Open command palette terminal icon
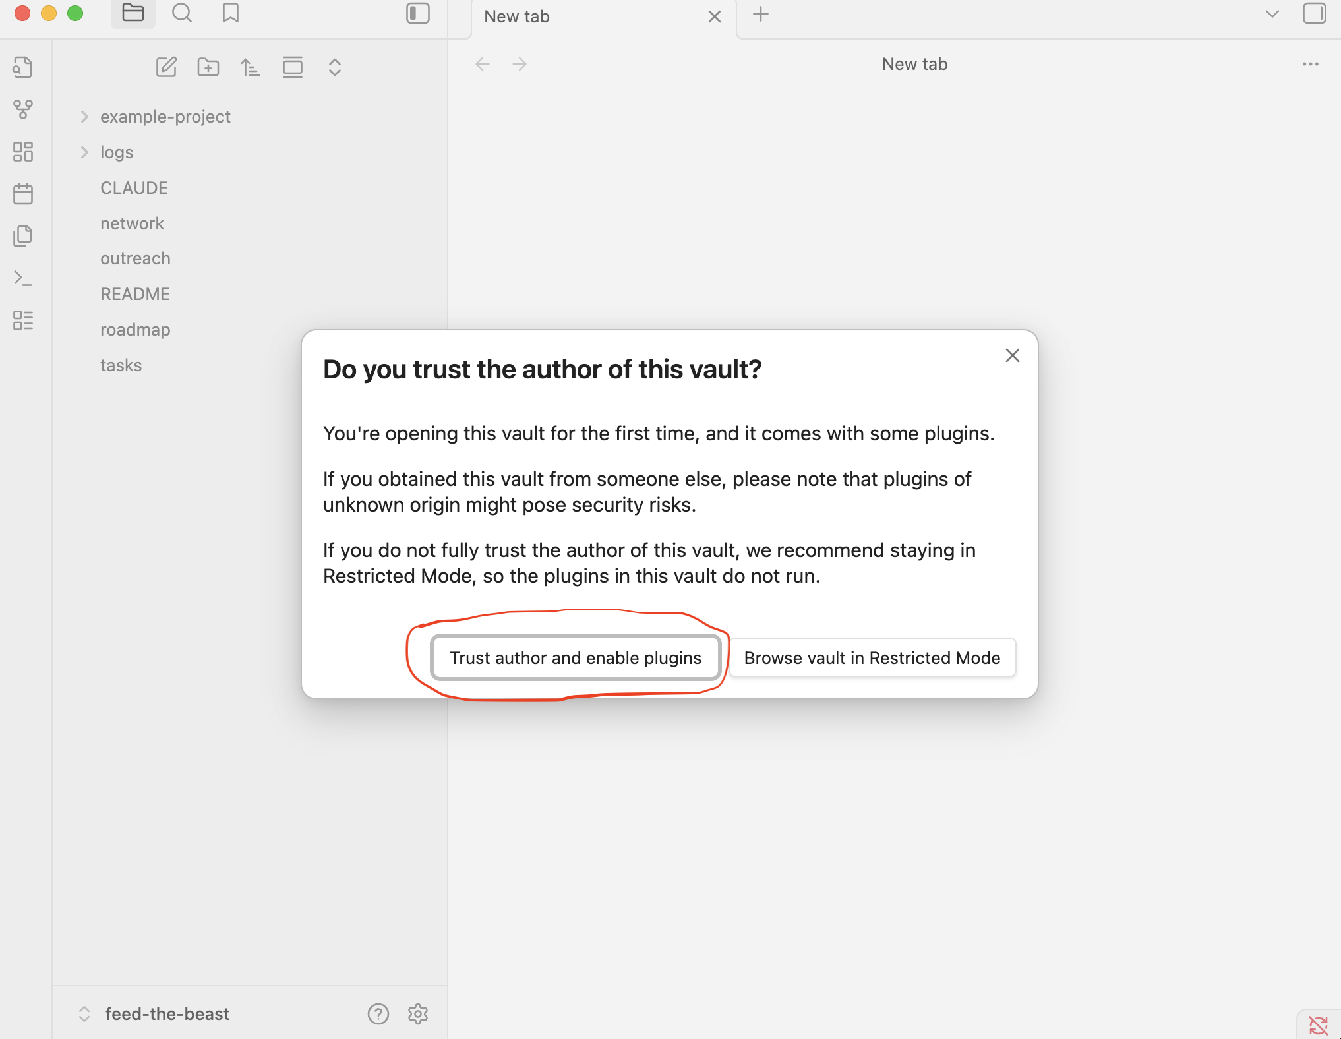Viewport: 1341px width, 1039px height. pos(23,278)
